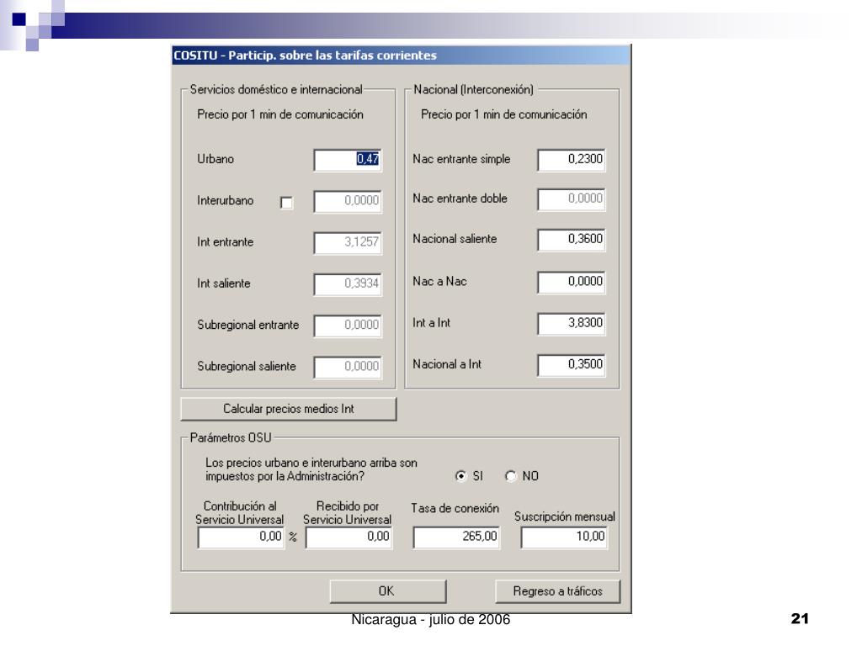Click the Nac a Nac field
This screenshot has height=646, width=862.
pos(572,283)
